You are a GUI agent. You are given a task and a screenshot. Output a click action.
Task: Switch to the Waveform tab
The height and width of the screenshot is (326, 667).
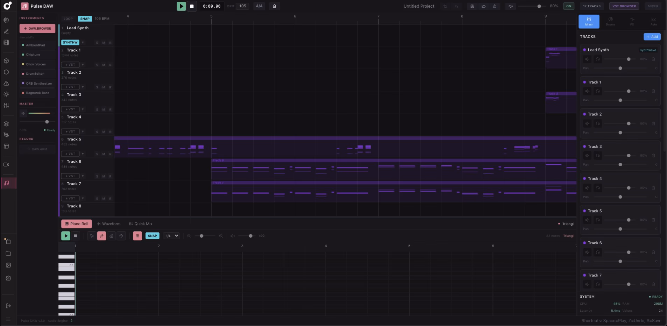coord(109,224)
